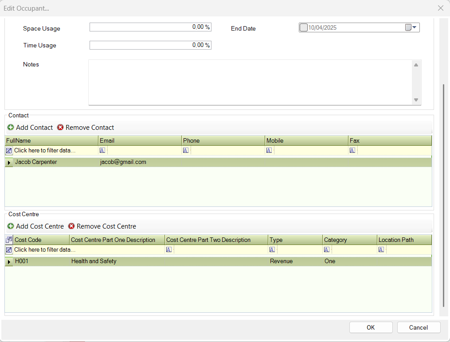Click the Location Path filter icon
The width and height of the screenshot is (450, 342).
tap(381, 250)
